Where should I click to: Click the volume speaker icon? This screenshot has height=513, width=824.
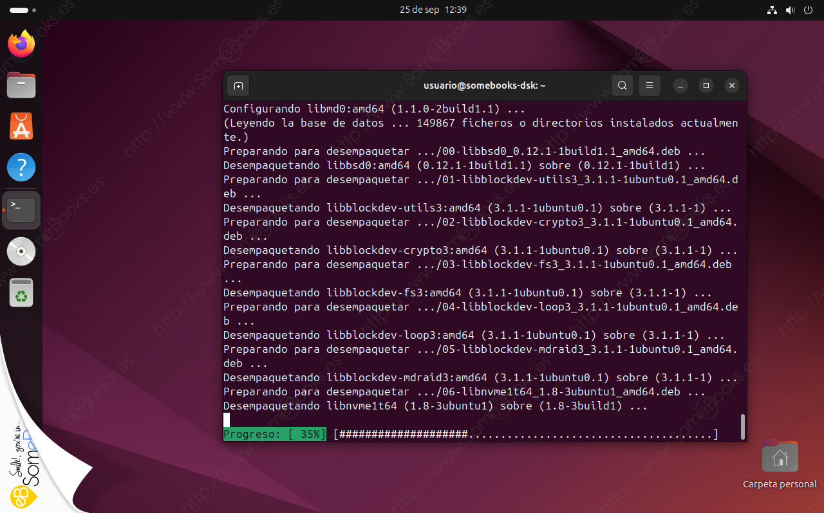pos(791,10)
